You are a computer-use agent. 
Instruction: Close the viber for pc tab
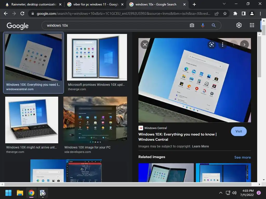coord(122,4)
